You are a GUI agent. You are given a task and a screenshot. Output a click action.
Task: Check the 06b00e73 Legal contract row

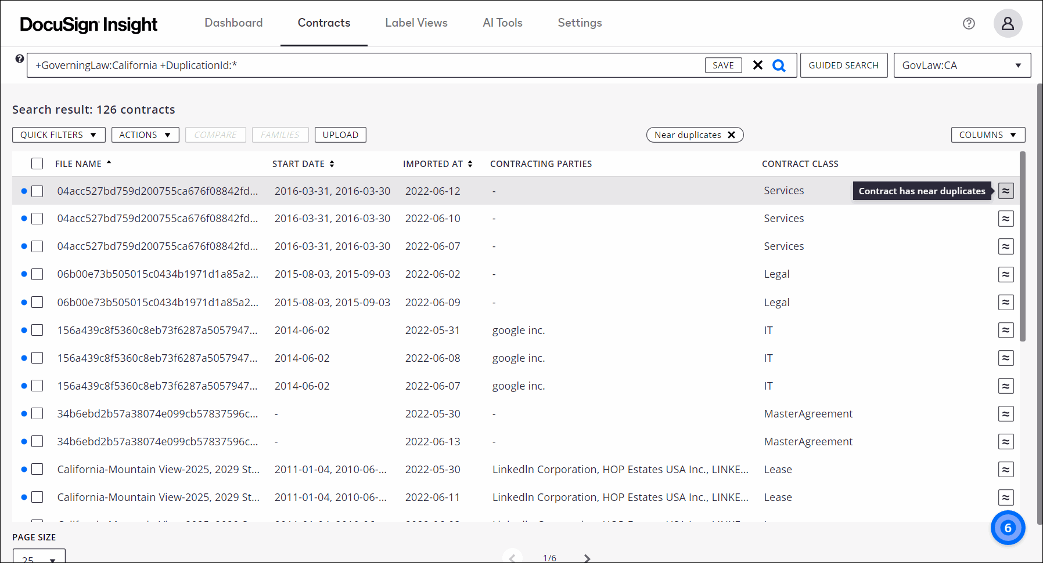pyautogui.click(x=37, y=274)
